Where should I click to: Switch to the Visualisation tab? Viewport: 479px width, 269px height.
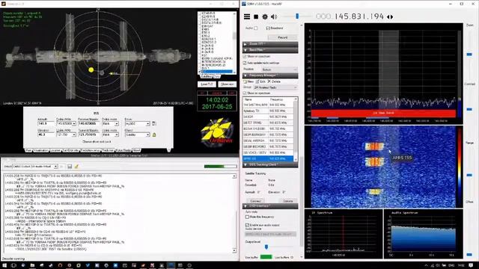coord(40,150)
